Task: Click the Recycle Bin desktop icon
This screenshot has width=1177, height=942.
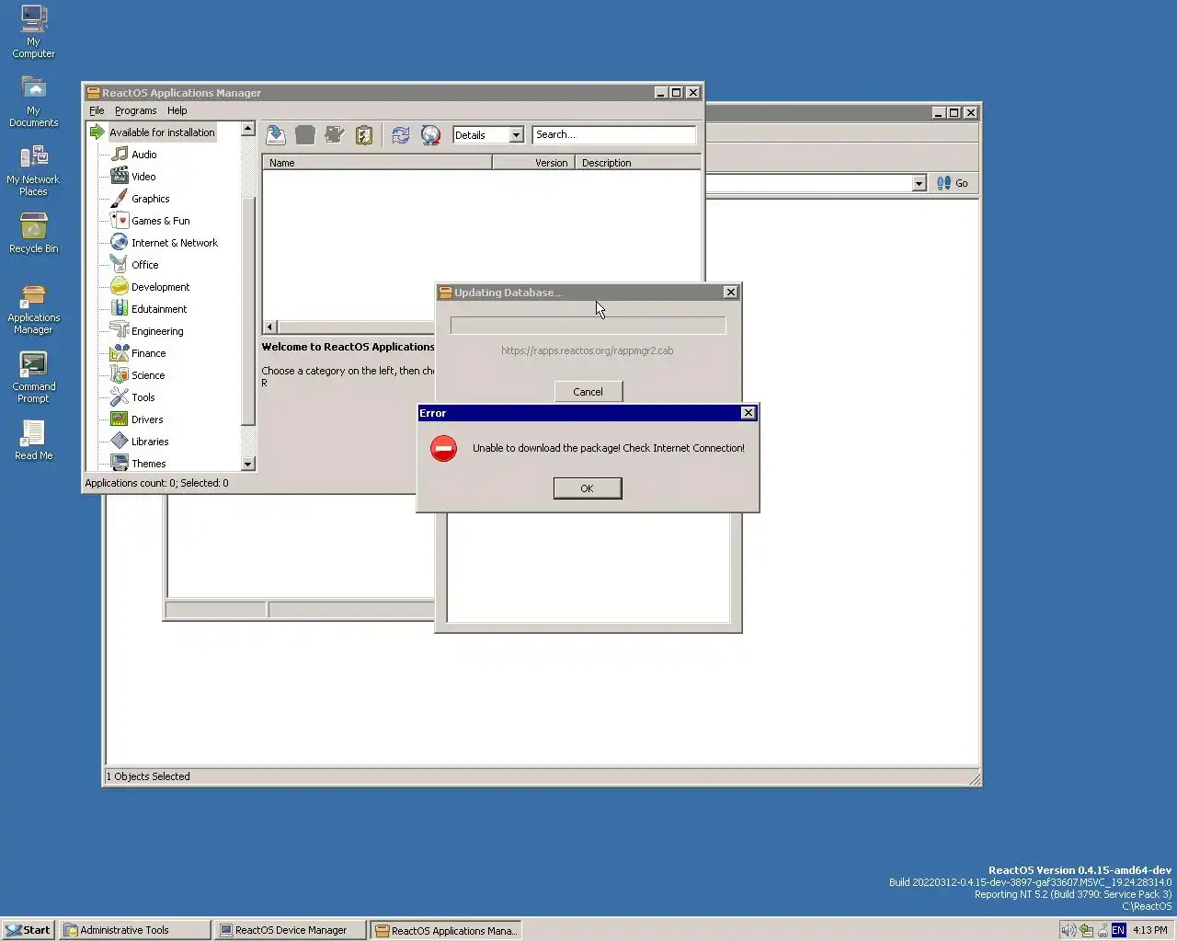Action: pos(33,233)
